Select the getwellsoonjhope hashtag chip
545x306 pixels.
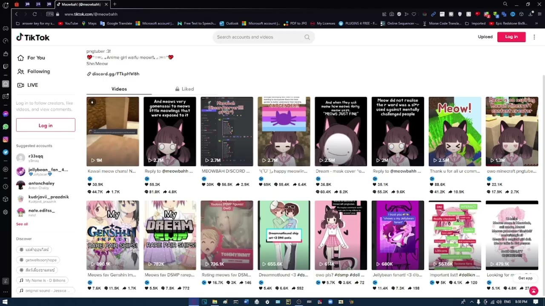click(x=38, y=260)
